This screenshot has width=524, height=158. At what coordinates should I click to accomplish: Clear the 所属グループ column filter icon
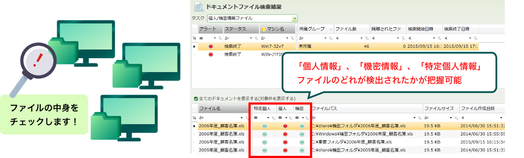coord(331,38)
